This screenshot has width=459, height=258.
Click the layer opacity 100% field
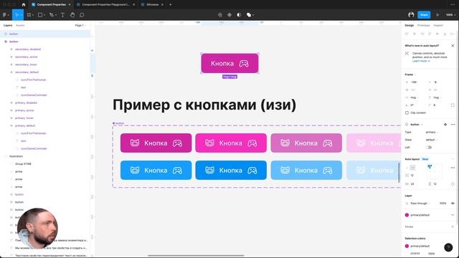443,204
